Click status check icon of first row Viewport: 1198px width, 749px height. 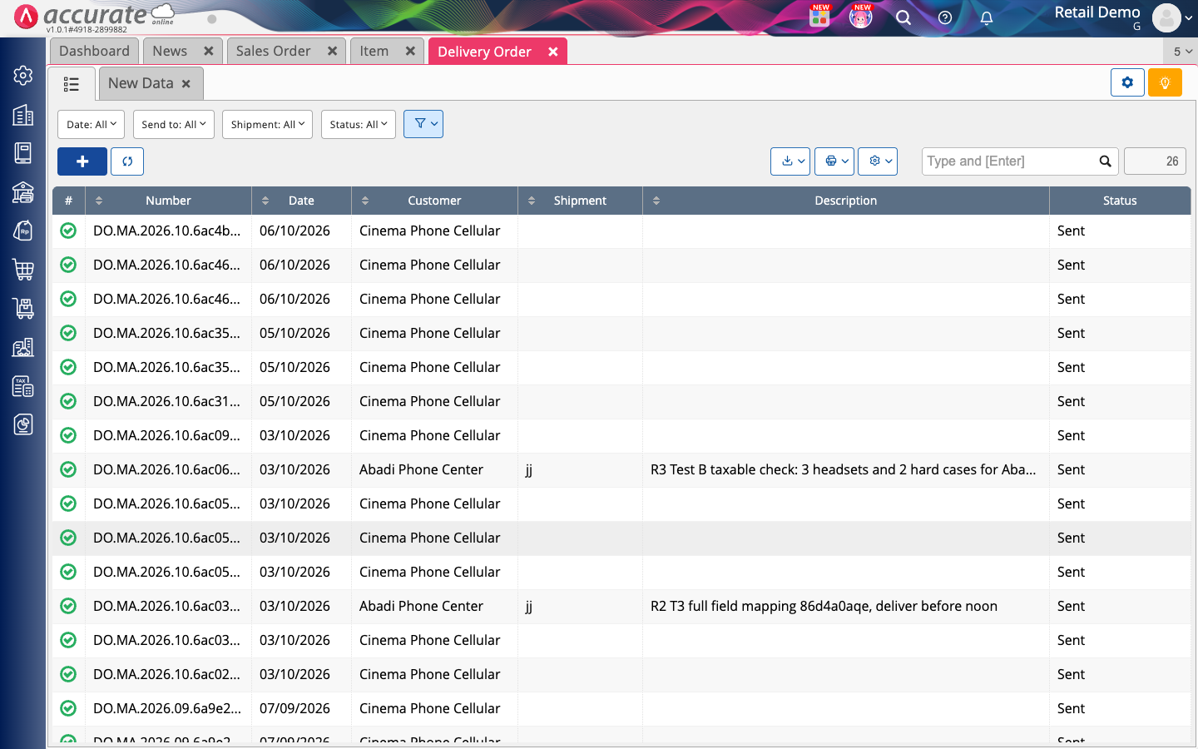tap(68, 231)
